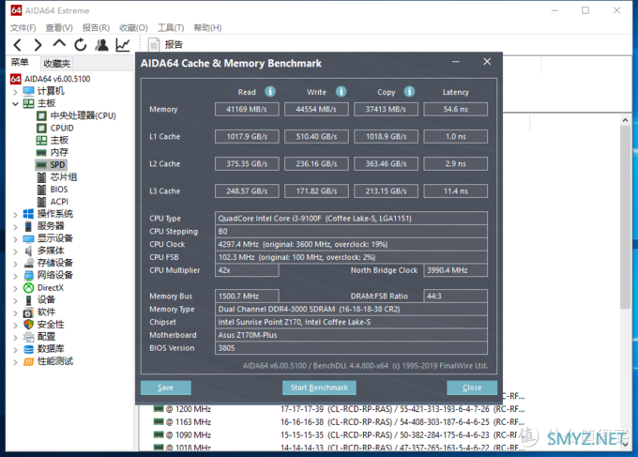
Task: Click the L3 Cache Copy 213.15 GB/s field
Action: [386, 190]
